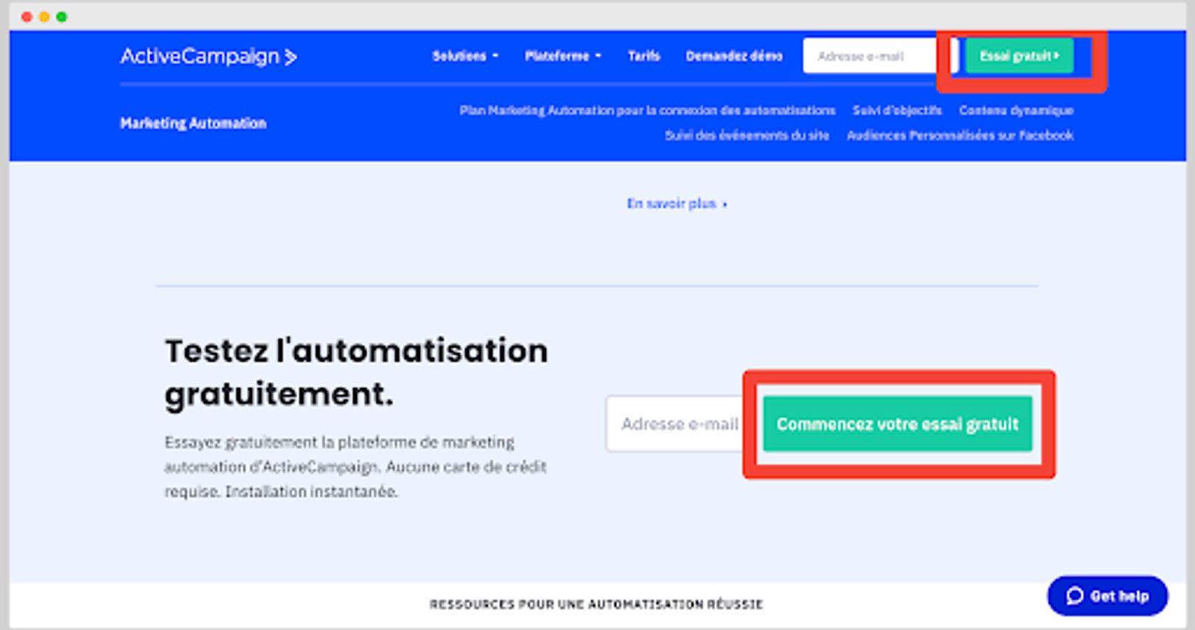Open Suivi des événements du site
This screenshot has width=1195, height=630.
pyautogui.click(x=747, y=135)
